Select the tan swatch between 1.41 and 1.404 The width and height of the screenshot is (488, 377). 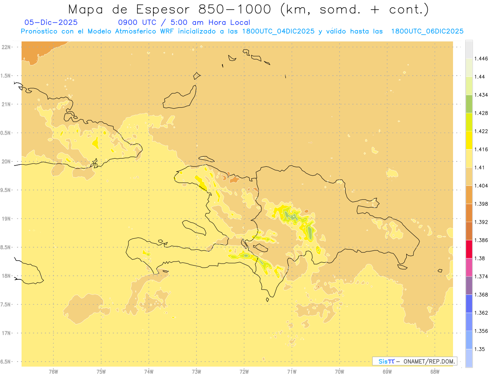coord(469,177)
